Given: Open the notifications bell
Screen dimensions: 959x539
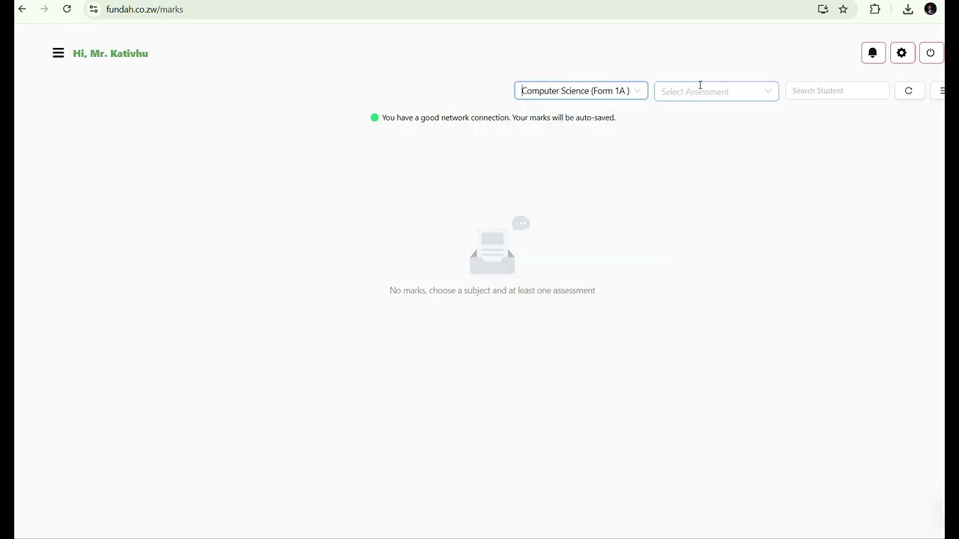Looking at the screenshot, I should pos(873,53).
